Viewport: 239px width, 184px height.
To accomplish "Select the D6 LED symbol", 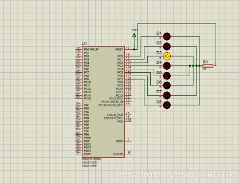I will tap(167, 85).
